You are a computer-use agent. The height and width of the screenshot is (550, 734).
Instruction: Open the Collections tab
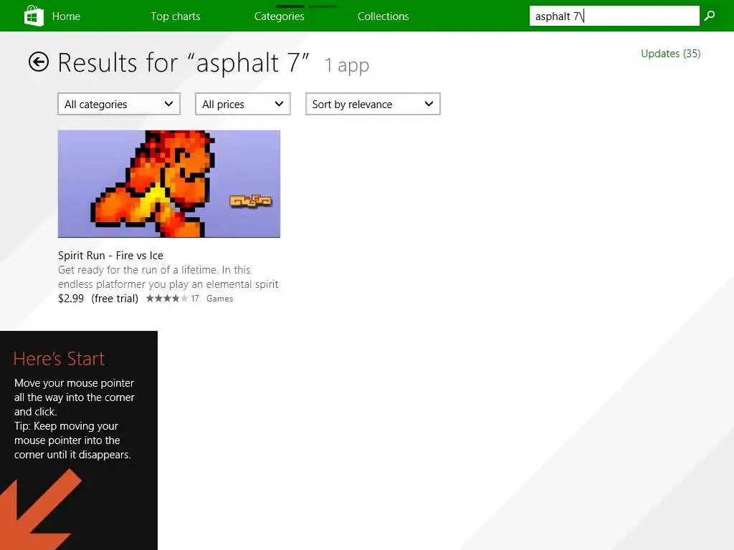pos(383,16)
